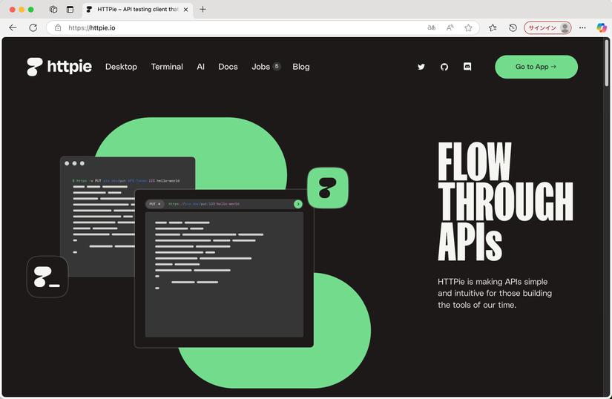Click the green send arrow in the mock app
612x399 pixels.
pyautogui.click(x=297, y=204)
